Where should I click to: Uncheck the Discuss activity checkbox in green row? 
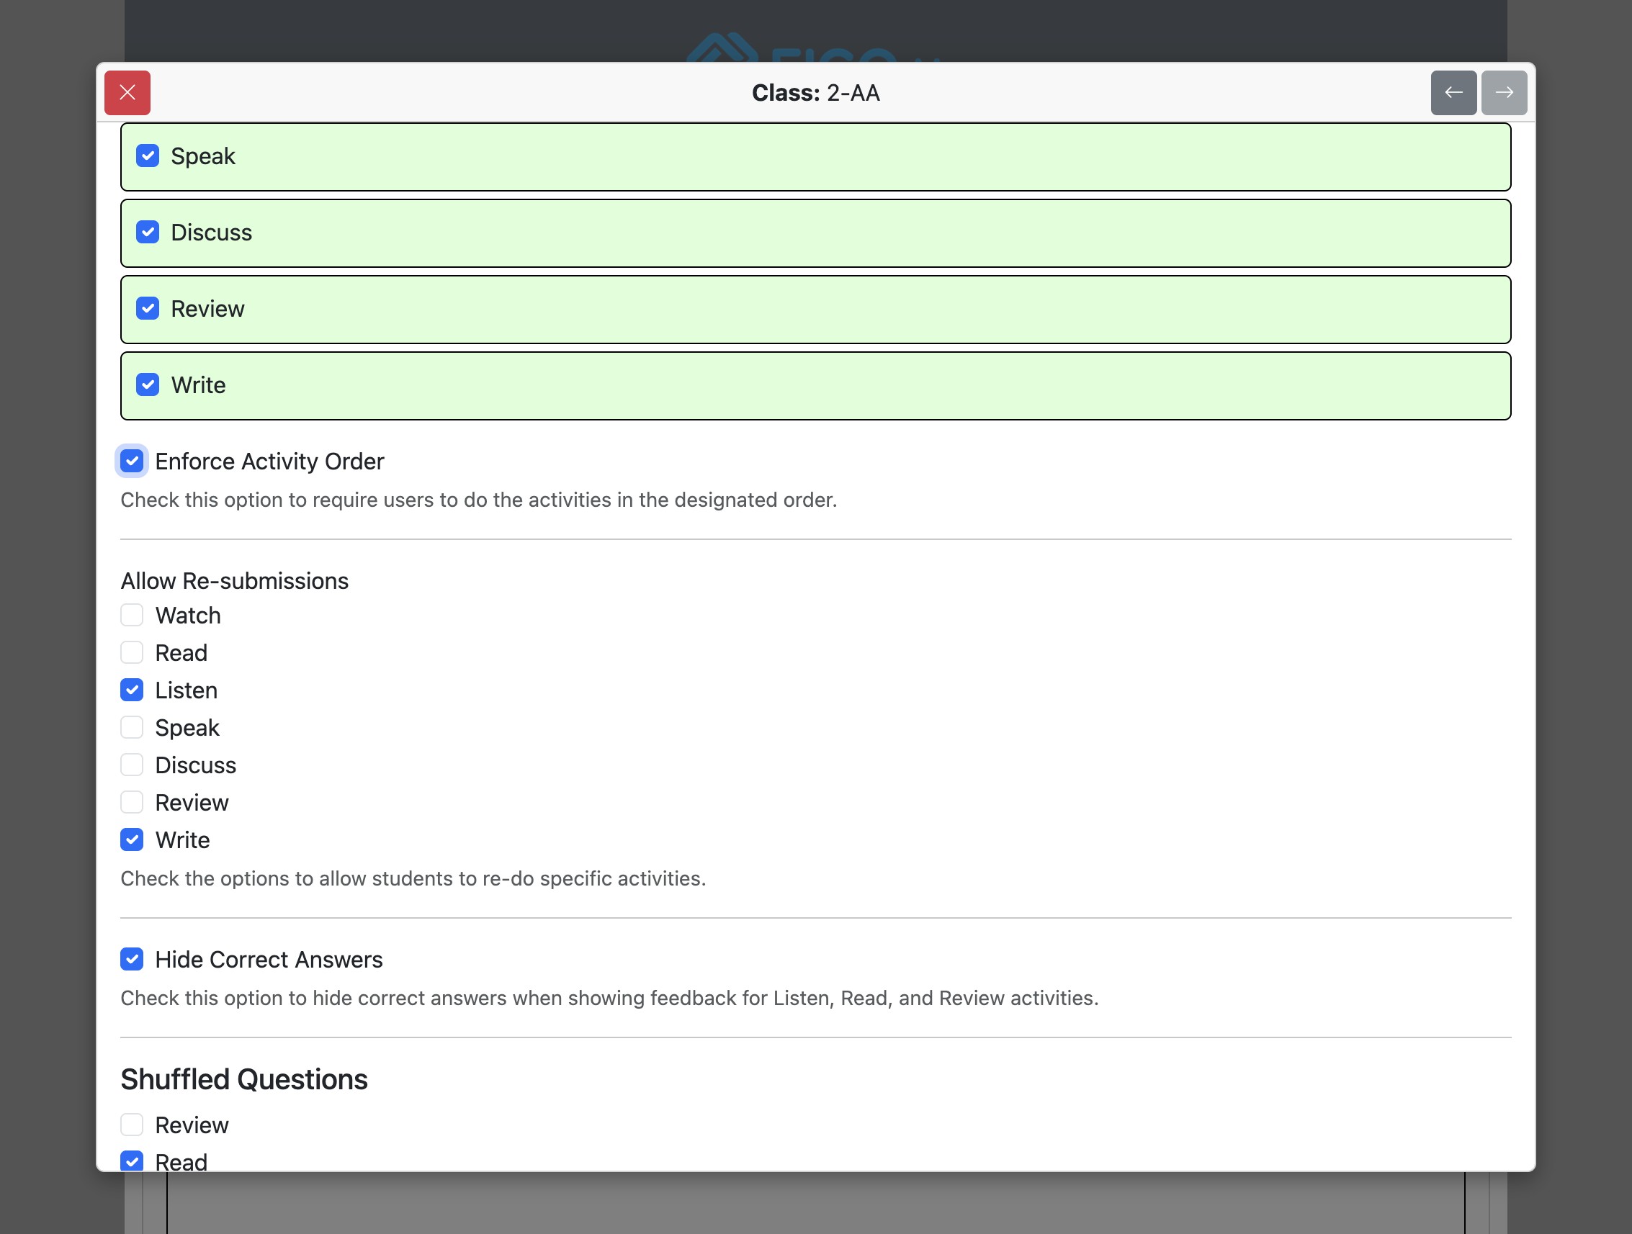click(x=148, y=233)
